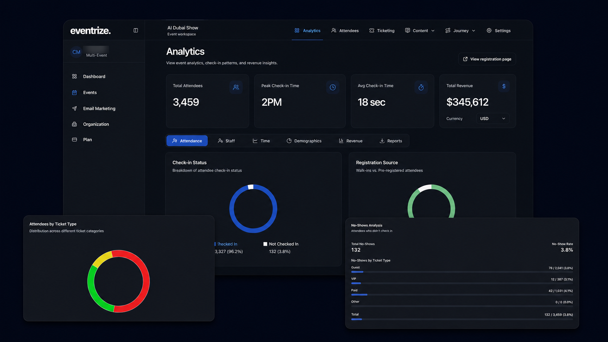The image size is (608, 342).
Task: Click the '$345,612' revenue value
Action: tap(467, 102)
